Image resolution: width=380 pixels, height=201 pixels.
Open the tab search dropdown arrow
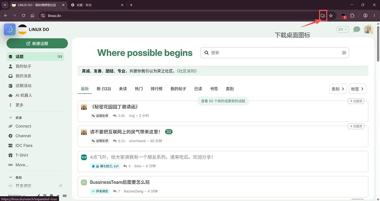pos(5,5)
